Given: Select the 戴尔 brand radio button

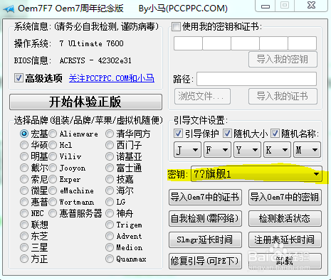Looking at the screenshot, I should point(24,168).
